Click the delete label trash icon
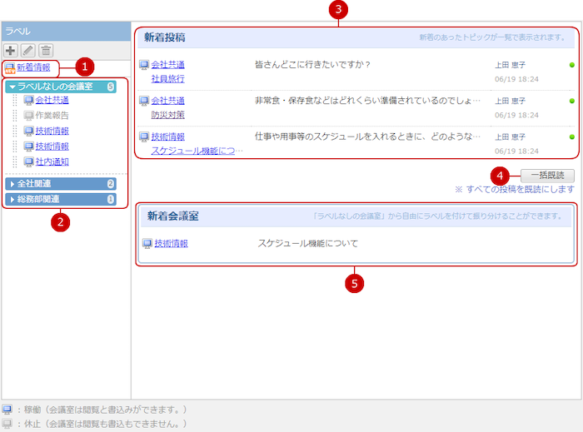 click(x=46, y=51)
